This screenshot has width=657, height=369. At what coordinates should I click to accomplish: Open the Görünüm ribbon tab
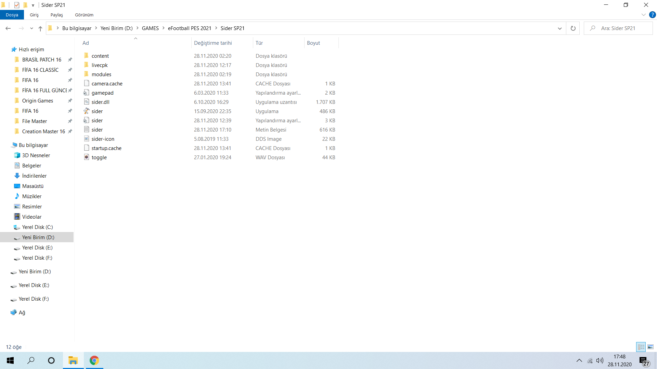tap(84, 15)
